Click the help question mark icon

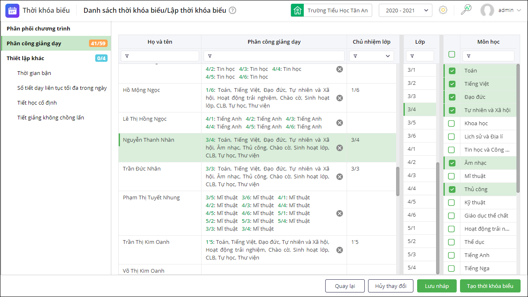click(232, 10)
